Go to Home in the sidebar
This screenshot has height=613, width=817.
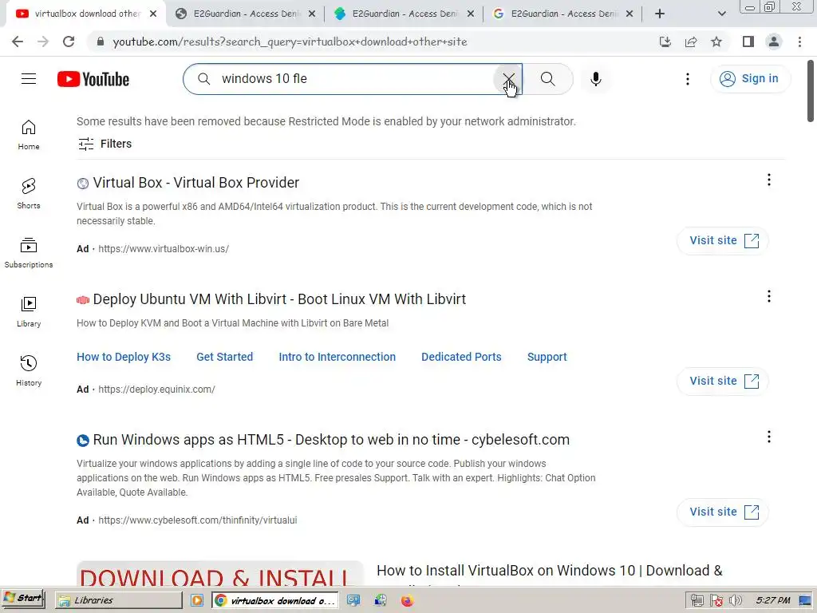coord(29,135)
